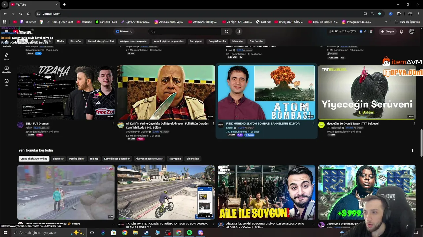Open the browser home page icon

29,14
